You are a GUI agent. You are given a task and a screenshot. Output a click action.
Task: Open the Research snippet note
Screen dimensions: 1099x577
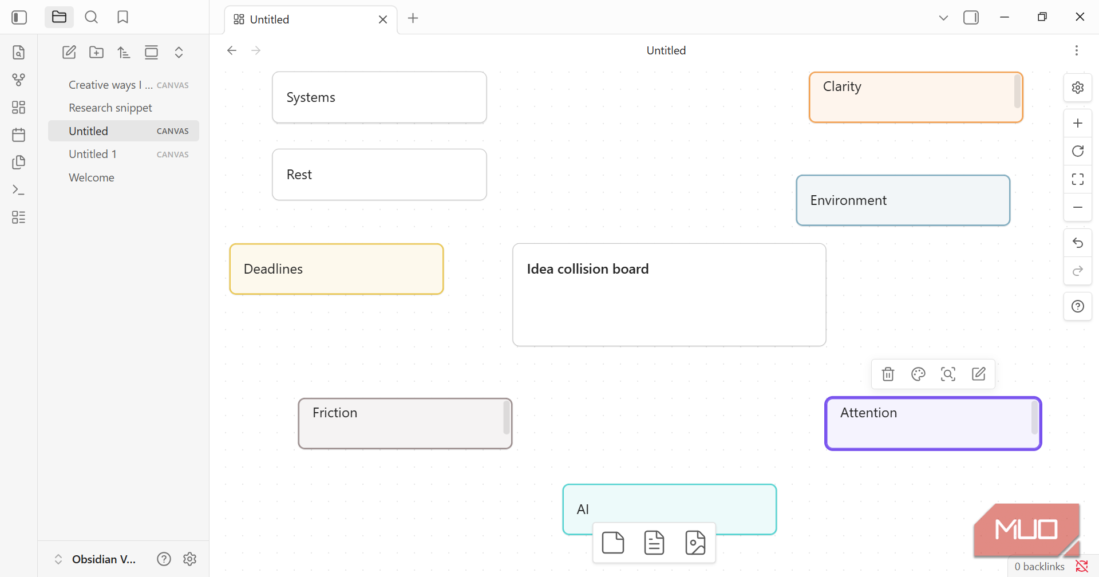[124, 108]
